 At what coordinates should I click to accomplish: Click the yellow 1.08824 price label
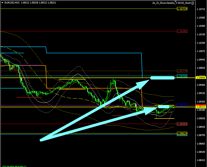(182, 134)
